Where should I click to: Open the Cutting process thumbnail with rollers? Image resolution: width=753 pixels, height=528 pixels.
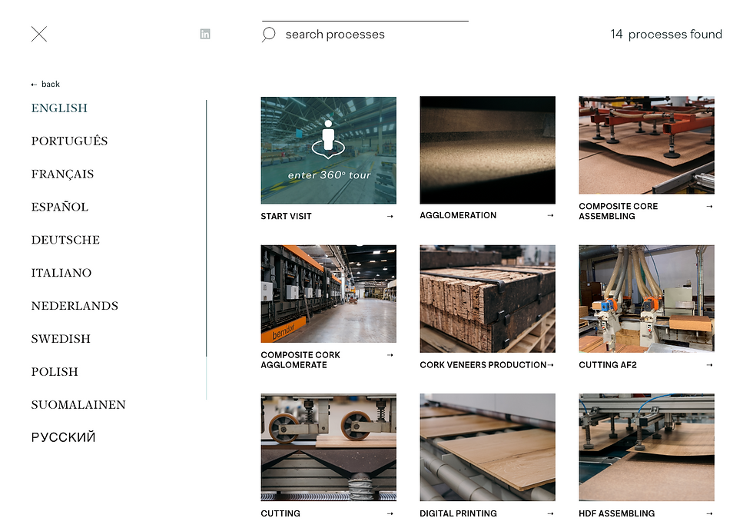pyautogui.click(x=329, y=447)
